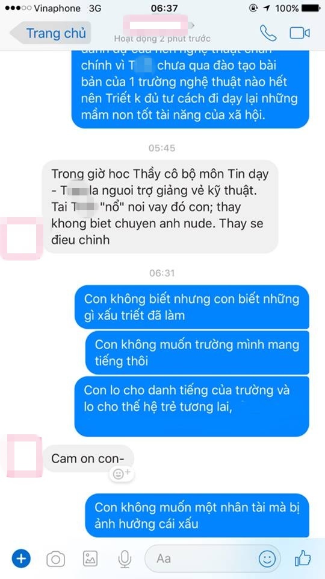Start a video call with camera icon
Screen dimensions: 325x579
[299, 33]
